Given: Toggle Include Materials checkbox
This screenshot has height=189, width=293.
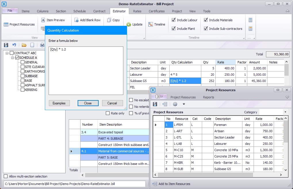Looking at the screenshot, I should click(x=206, y=20).
